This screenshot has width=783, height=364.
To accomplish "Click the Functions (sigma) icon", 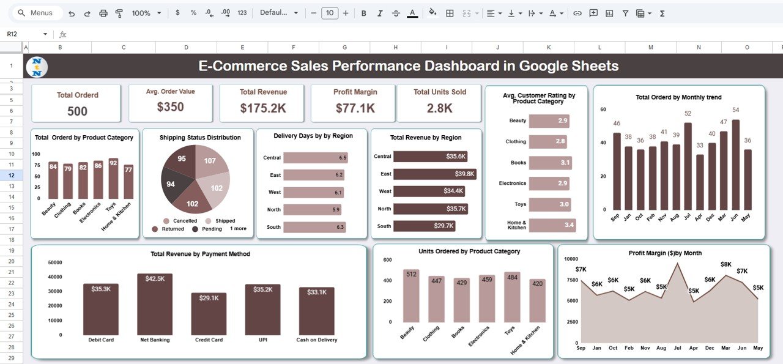I will point(661,12).
